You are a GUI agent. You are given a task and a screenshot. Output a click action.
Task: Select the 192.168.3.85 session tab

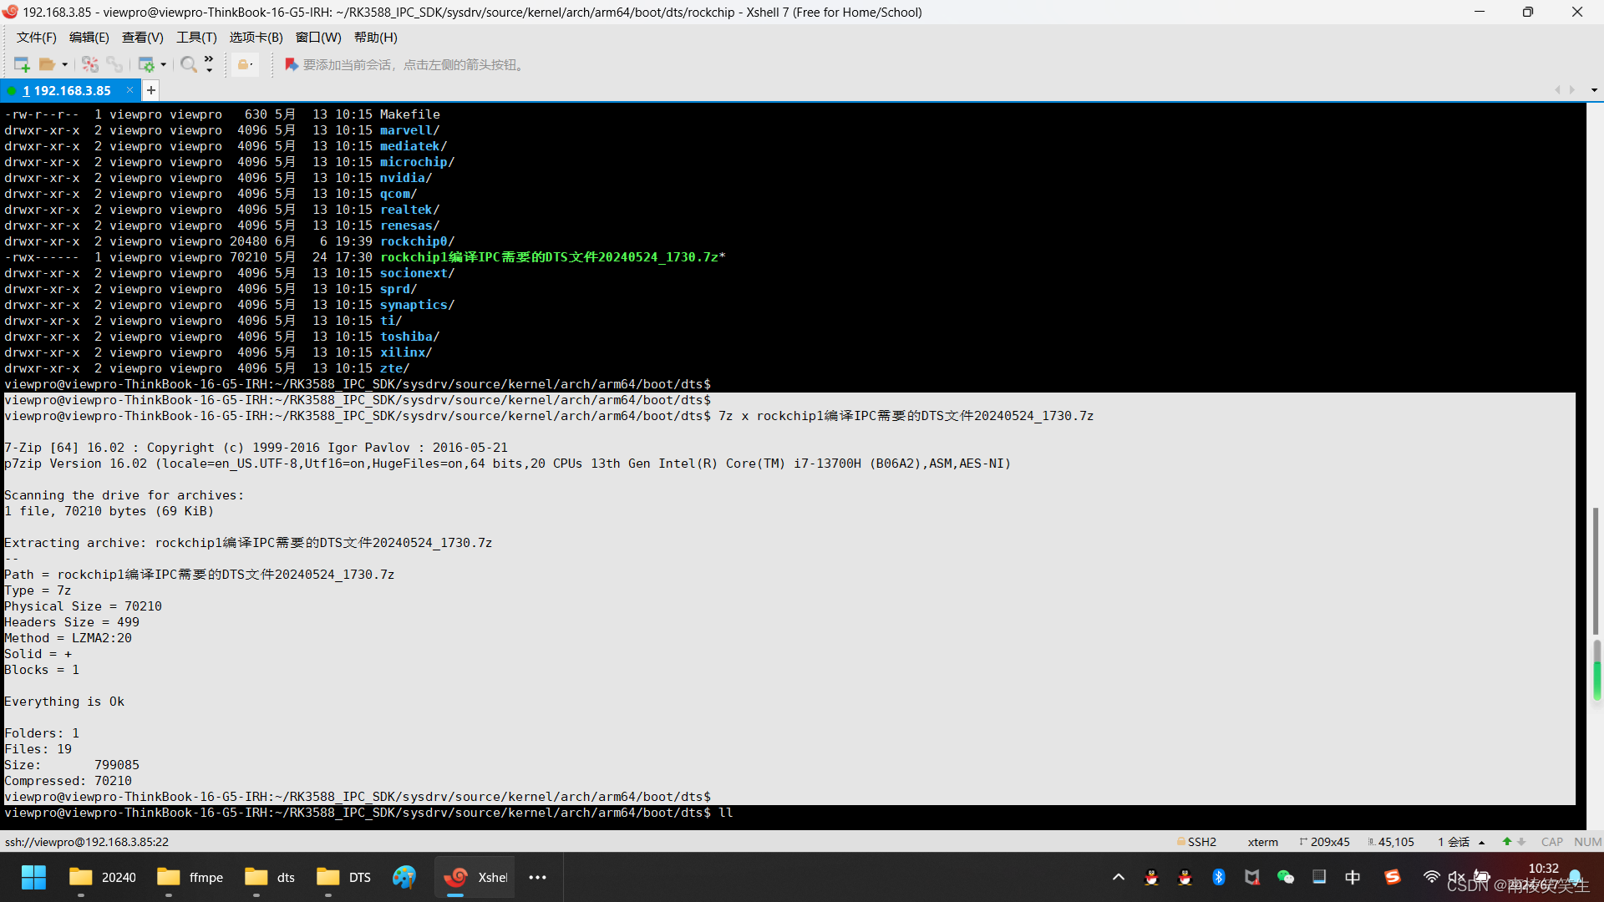pos(71,90)
